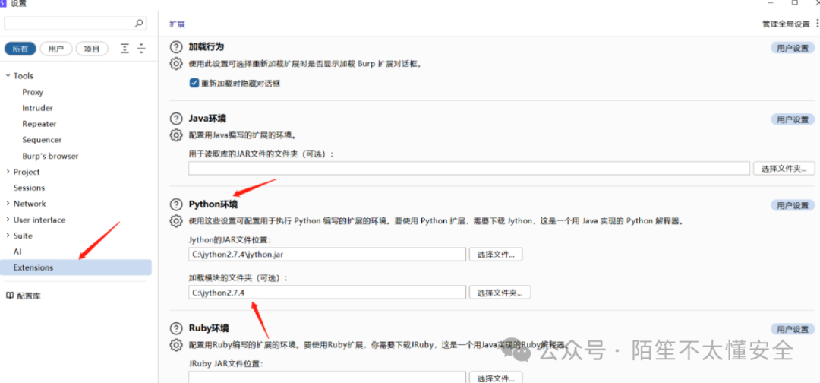Select the 用户 filter
The height and width of the screenshot is (383, 820).
[56, 49]
